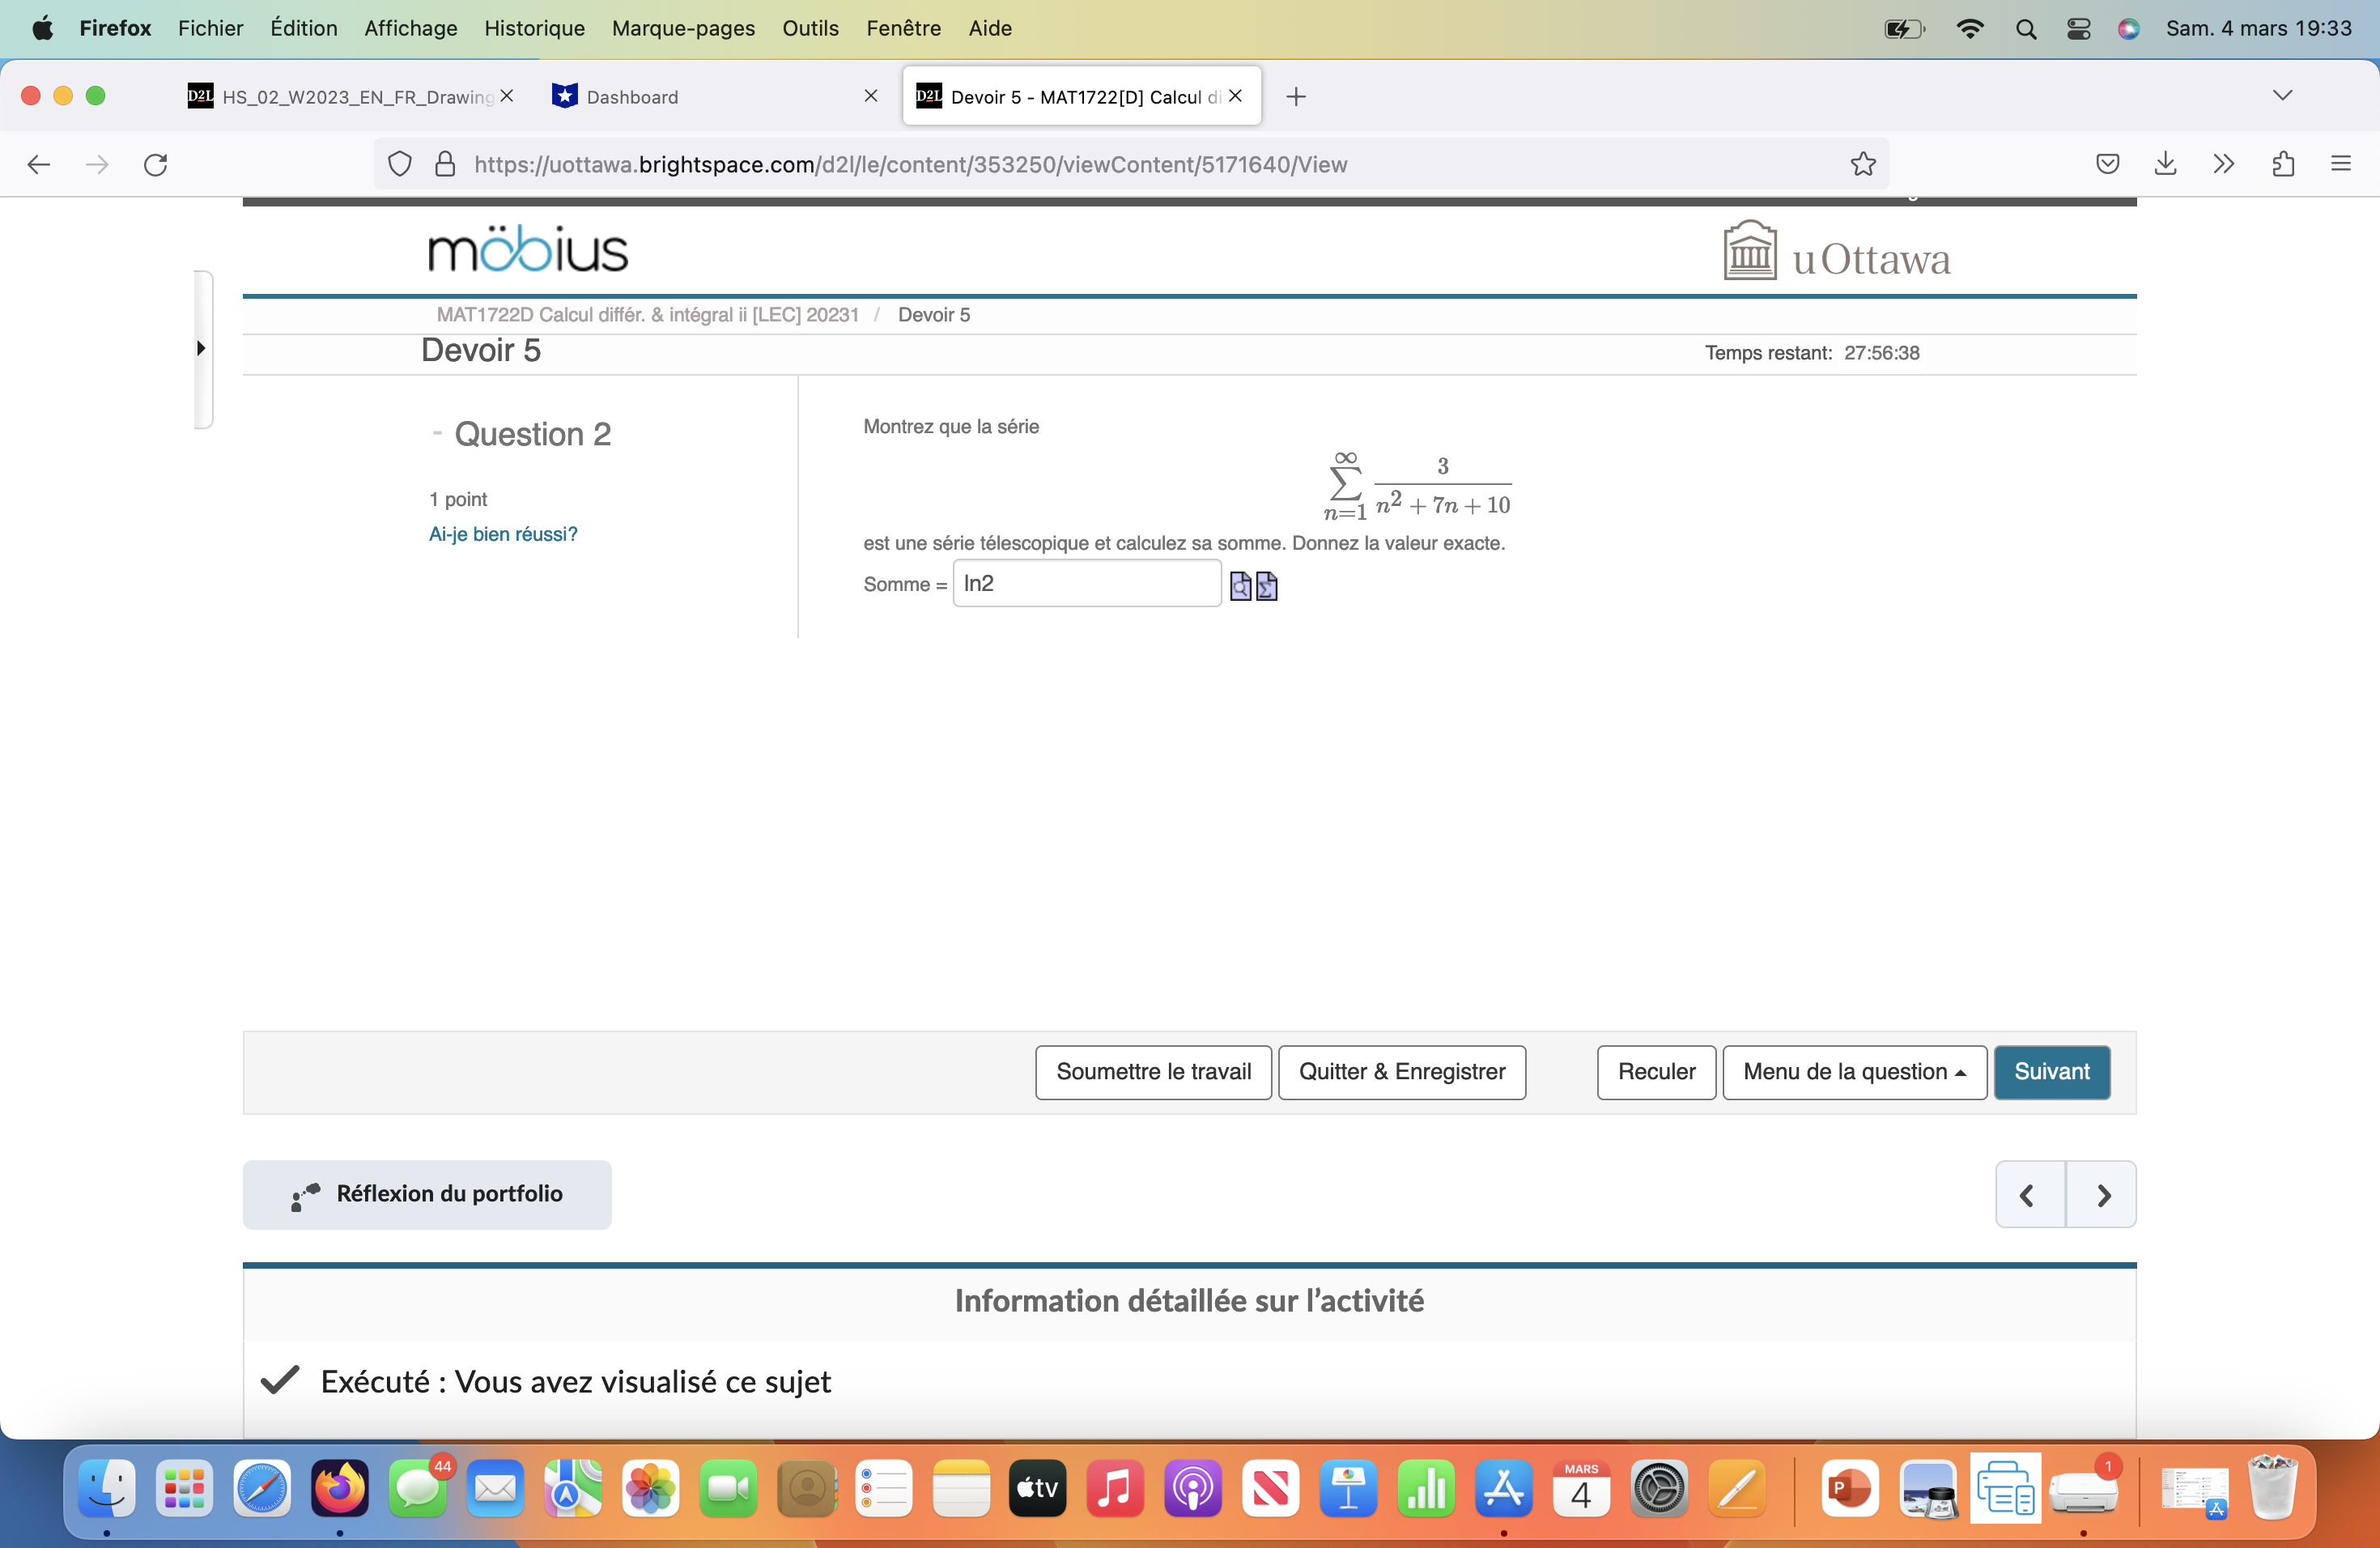Click the Save to Pocket icon
This screenshot has height=1548, width=2380.
click(2107, 164)
